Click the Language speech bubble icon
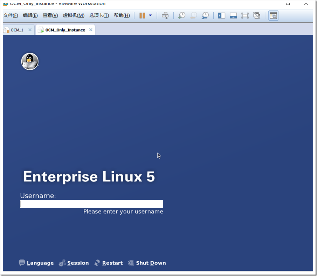 [22, 262]
